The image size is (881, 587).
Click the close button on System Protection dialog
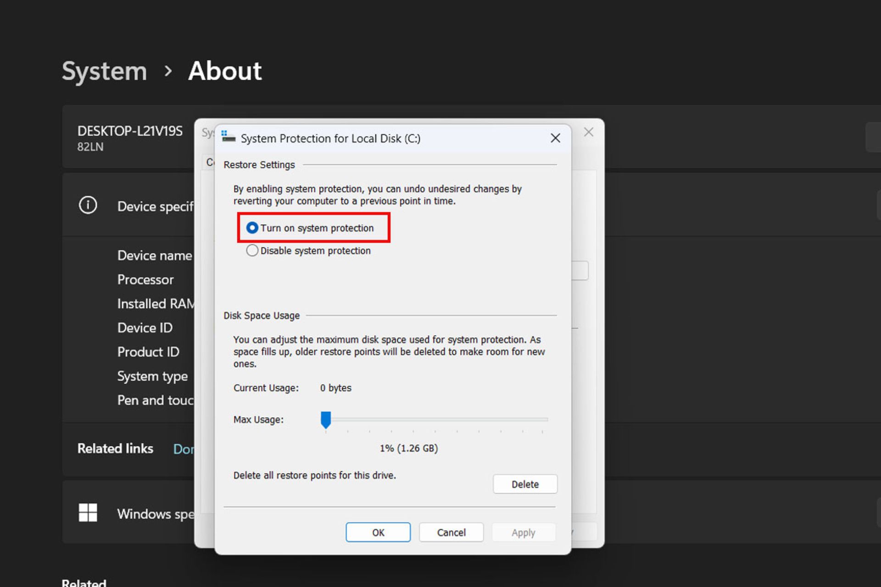(555, 138)
